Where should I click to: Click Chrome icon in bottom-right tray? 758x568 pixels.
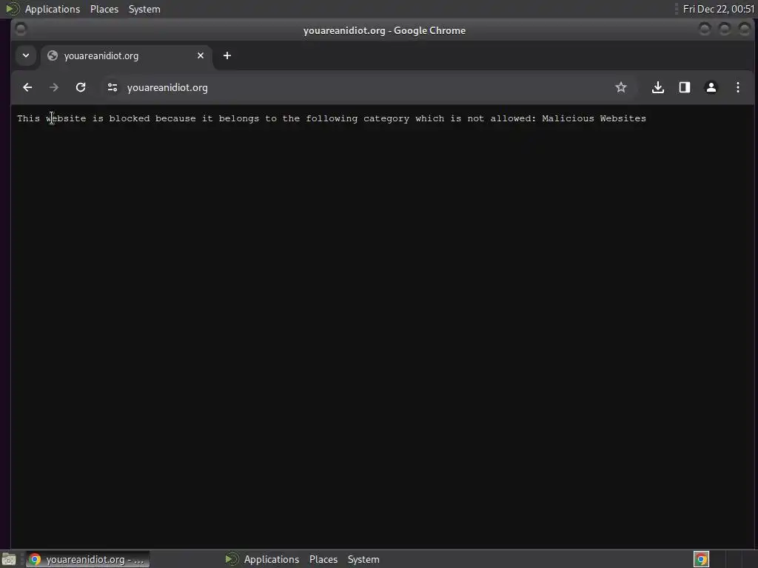702,559
